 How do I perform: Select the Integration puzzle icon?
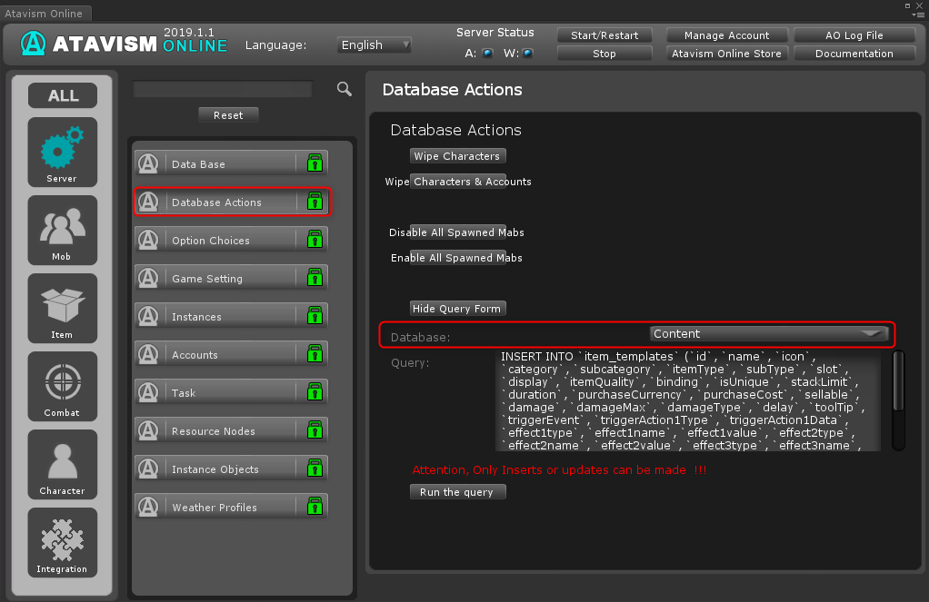click(63, 540)
